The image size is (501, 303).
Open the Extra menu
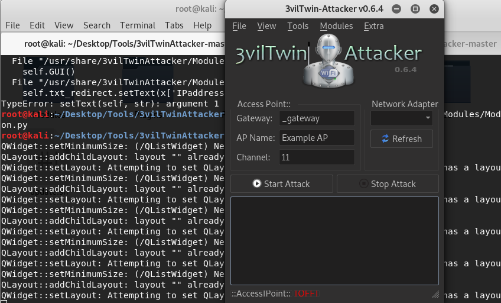(373, 26)
